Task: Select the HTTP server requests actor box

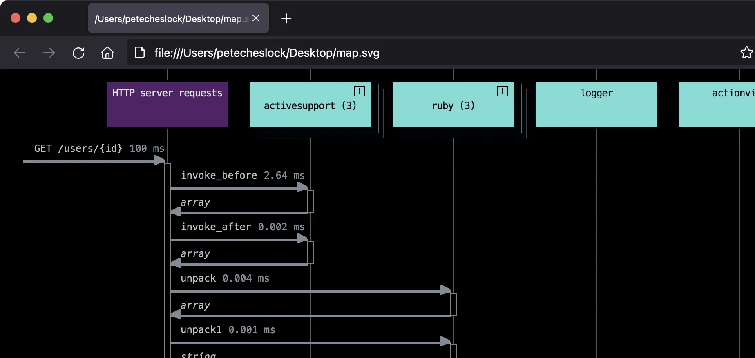Action: pos(168,105)
